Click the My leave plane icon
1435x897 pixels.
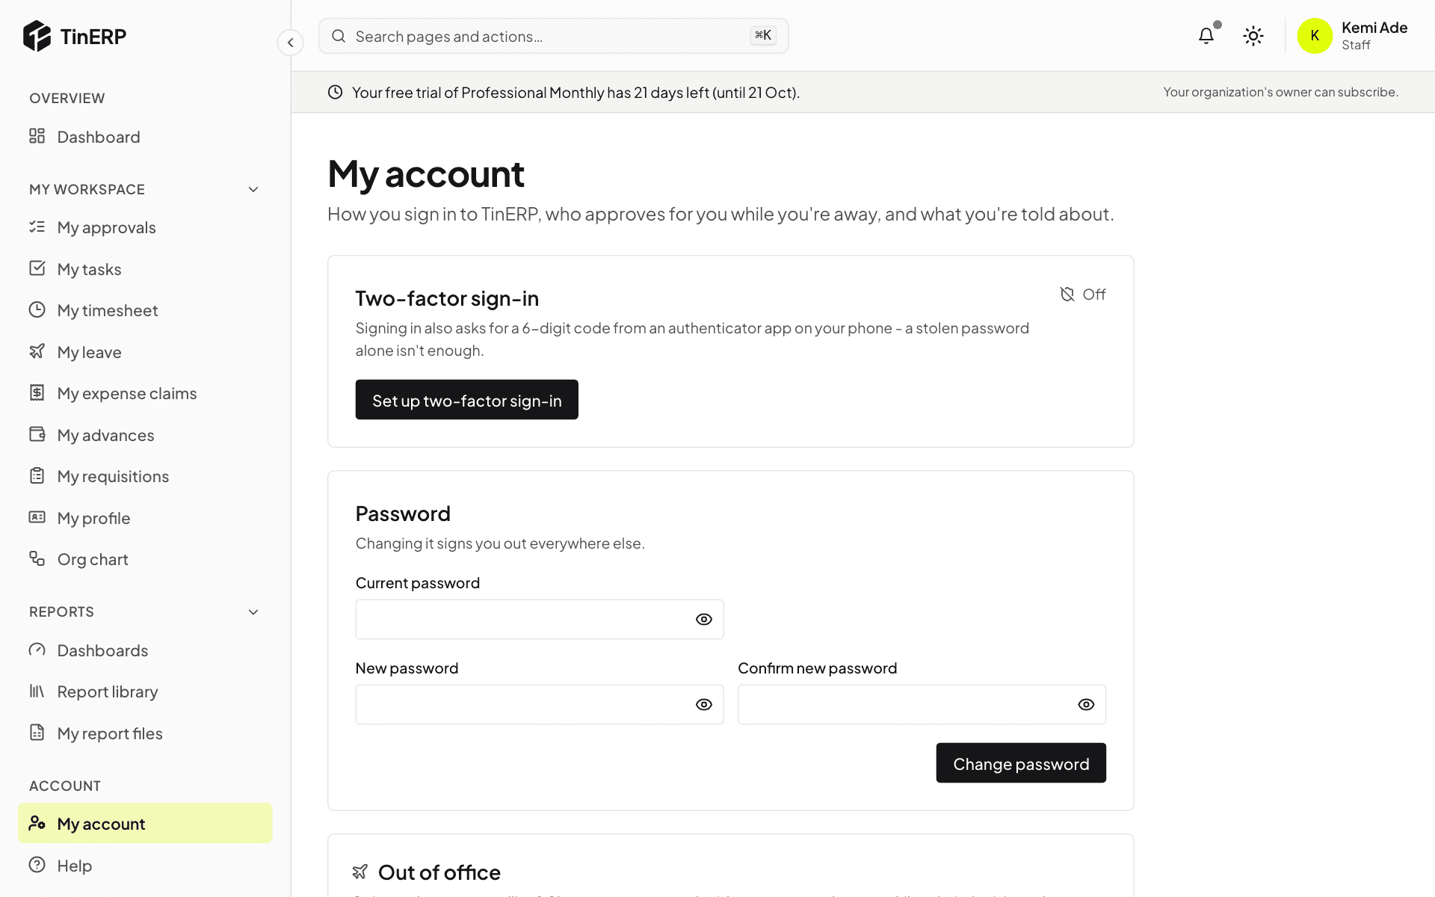(x=37, y=351)
